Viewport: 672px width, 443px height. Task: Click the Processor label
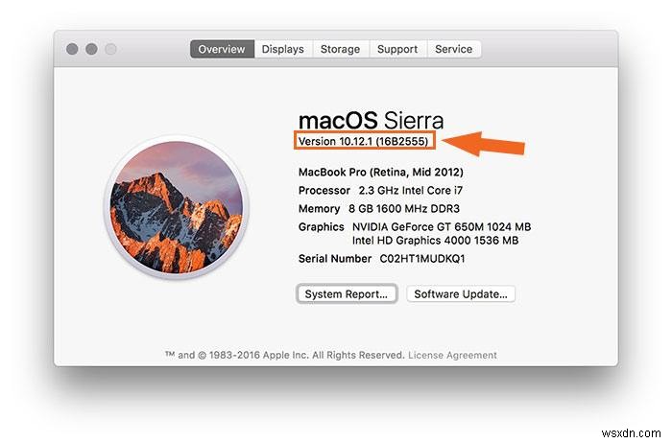pos(324,191)
